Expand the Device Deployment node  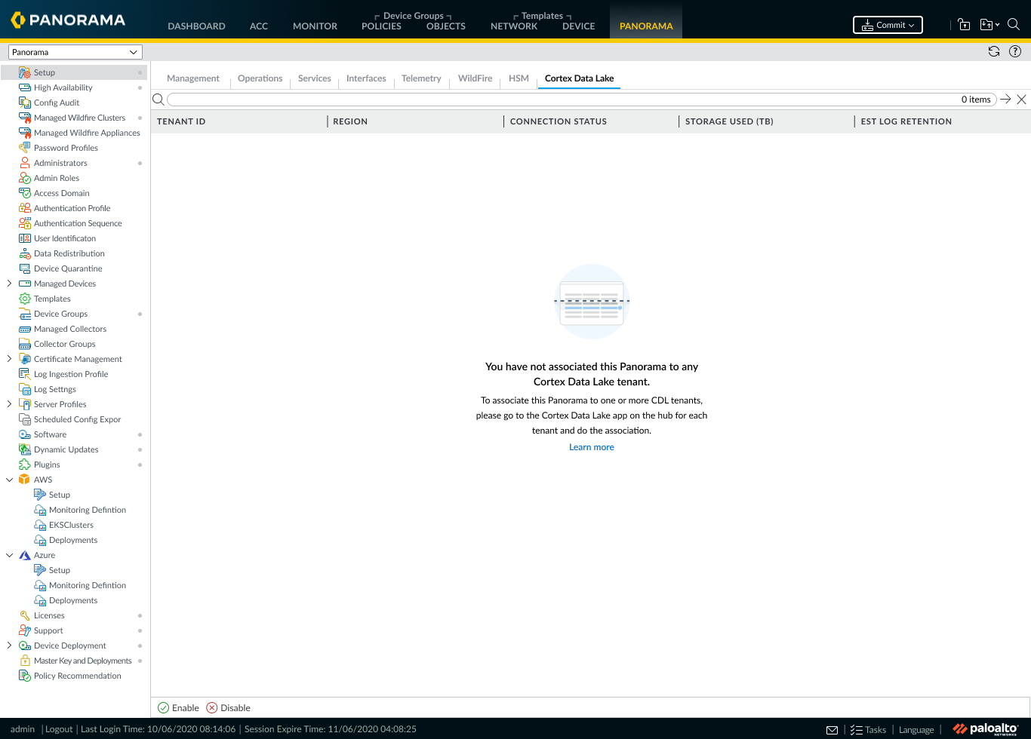pos(9,645)
